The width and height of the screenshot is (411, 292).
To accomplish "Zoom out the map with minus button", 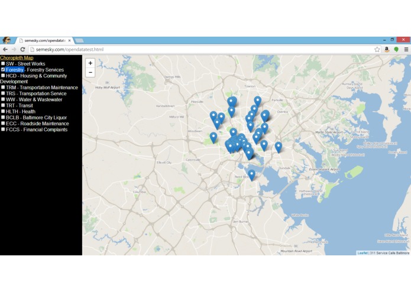I will click(90, 72).
